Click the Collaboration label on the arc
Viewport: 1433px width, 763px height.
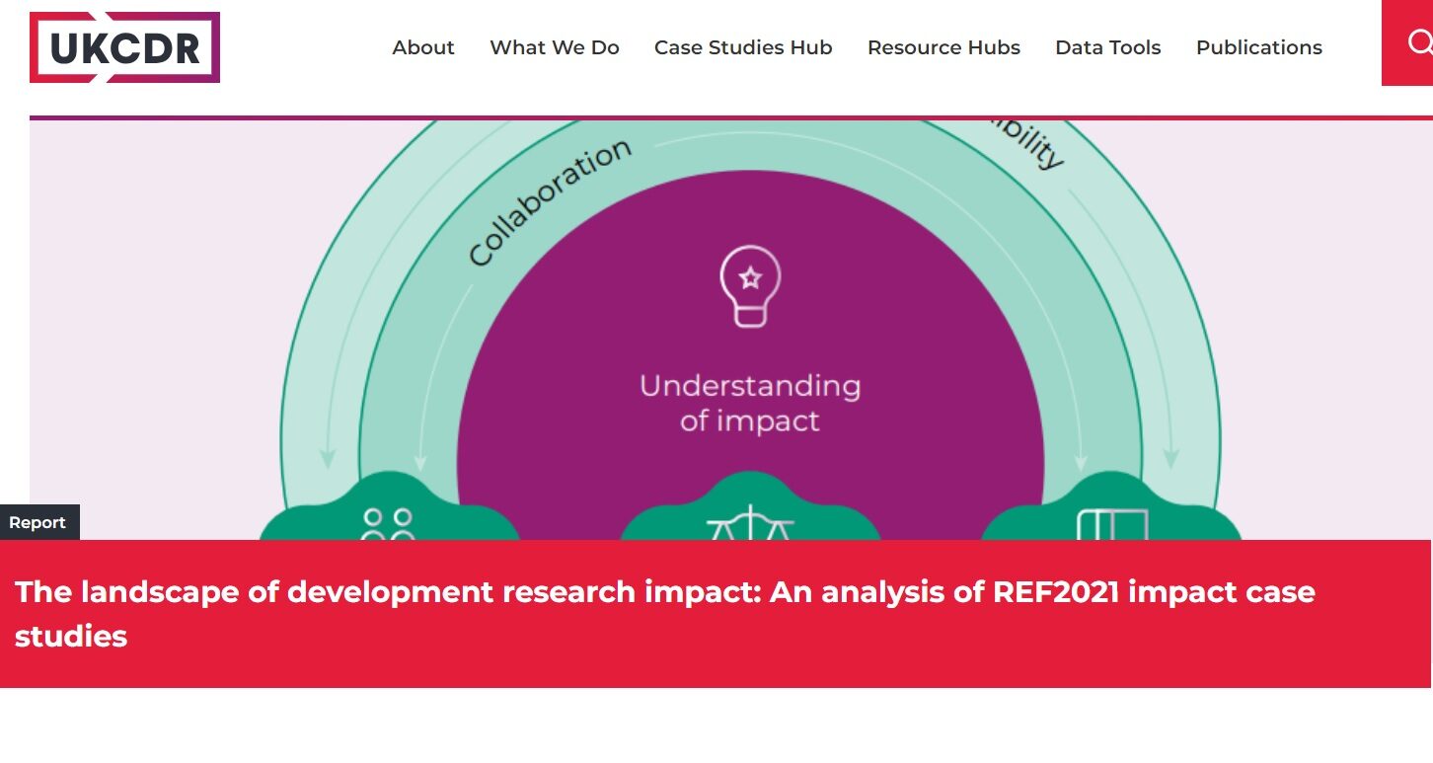pyautogui.click(x=549, y=202)
